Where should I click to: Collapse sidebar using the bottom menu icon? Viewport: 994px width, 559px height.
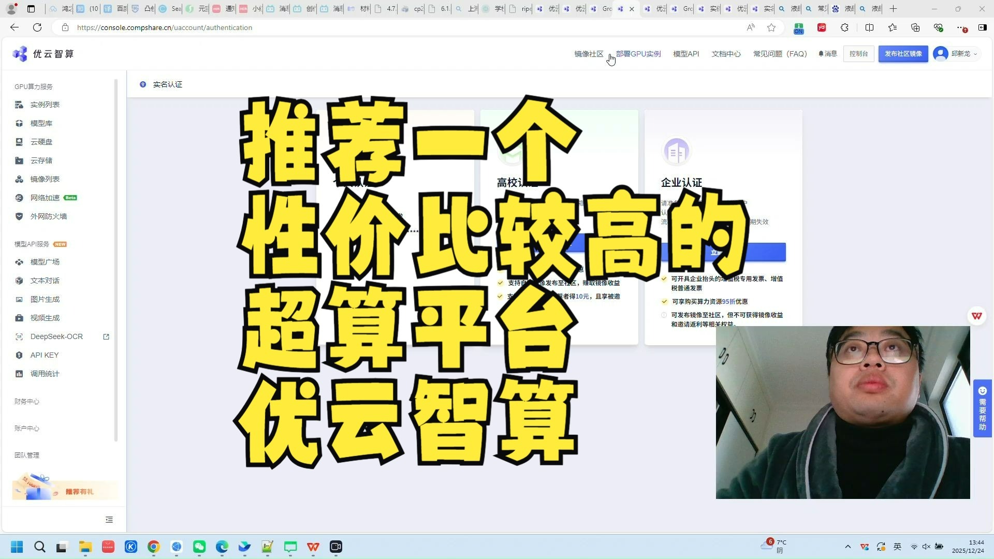(x=109, y=520)
